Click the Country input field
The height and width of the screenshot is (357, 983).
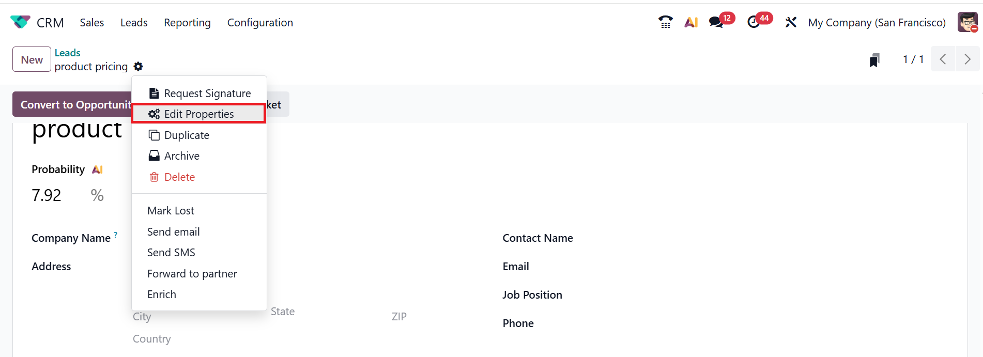[152, 339]
